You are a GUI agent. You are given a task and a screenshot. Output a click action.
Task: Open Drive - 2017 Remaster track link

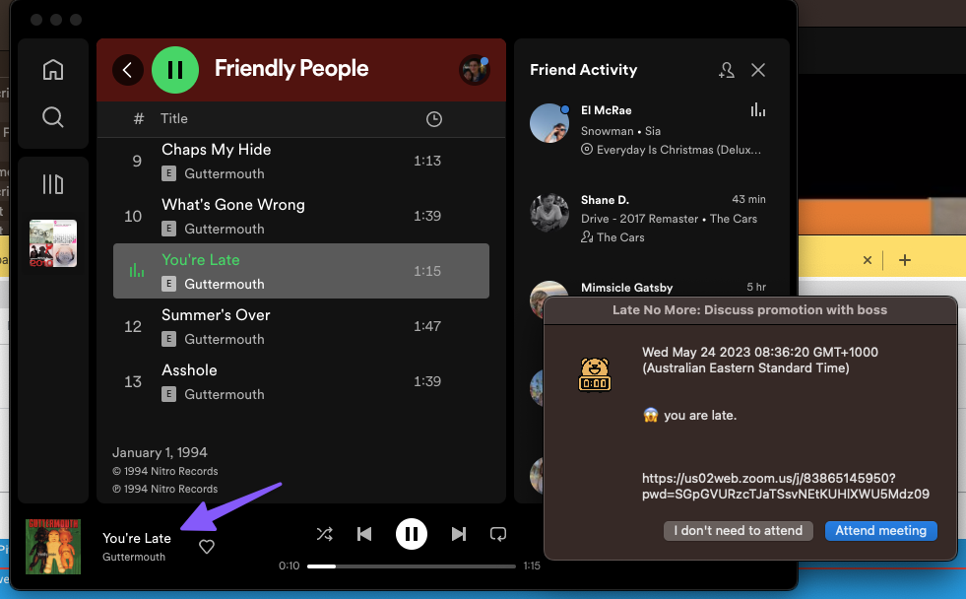click(639, 219)
